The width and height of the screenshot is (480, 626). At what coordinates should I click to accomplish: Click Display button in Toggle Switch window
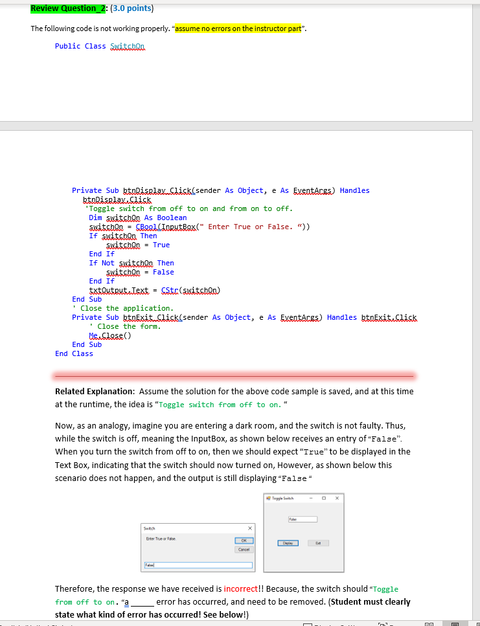288,543
